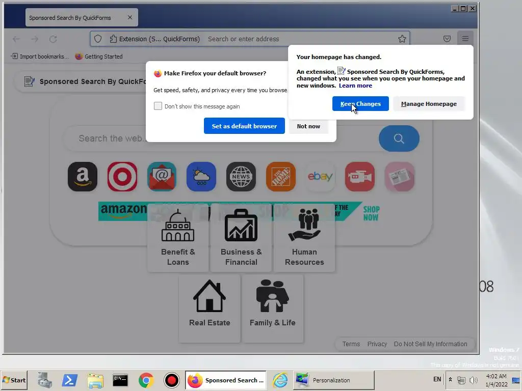Click the extension puzzle icon in address bar
Viewport: 522px width, 391px height.
113,39
